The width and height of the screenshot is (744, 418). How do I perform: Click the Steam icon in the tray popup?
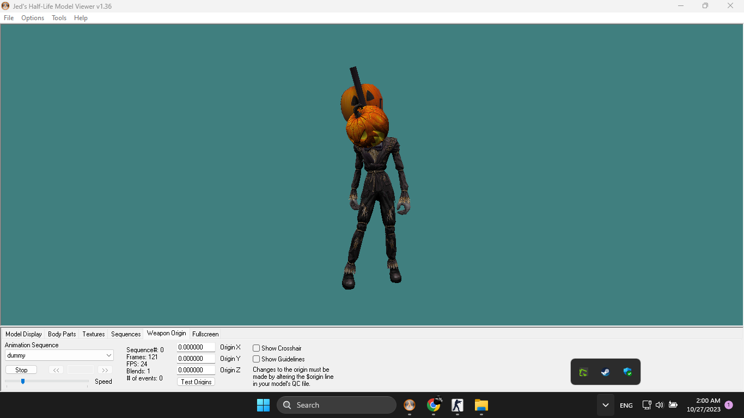click(605, 372)
